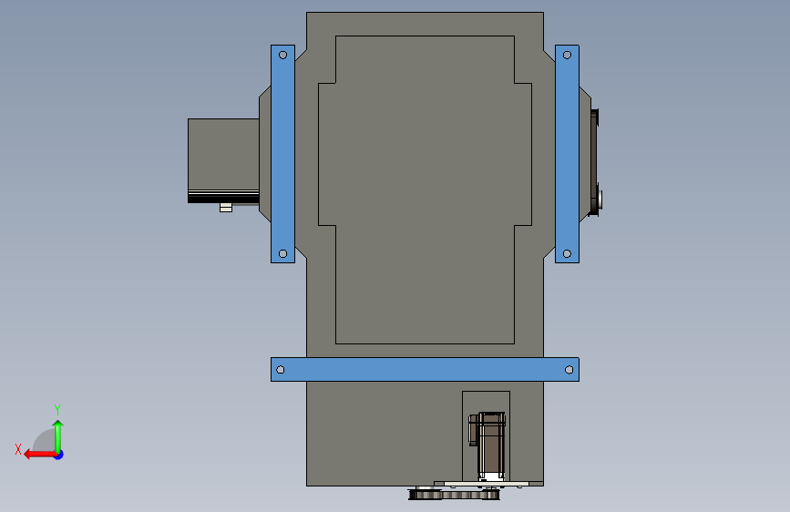
Task: Pick the top hole of the left blue bracket
Action: (x=282, y=55)
